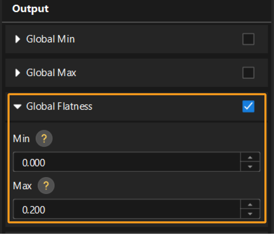274x234 pixels.
Task: Increase the Min value with up arrow
Action: [x=250, y=158]
